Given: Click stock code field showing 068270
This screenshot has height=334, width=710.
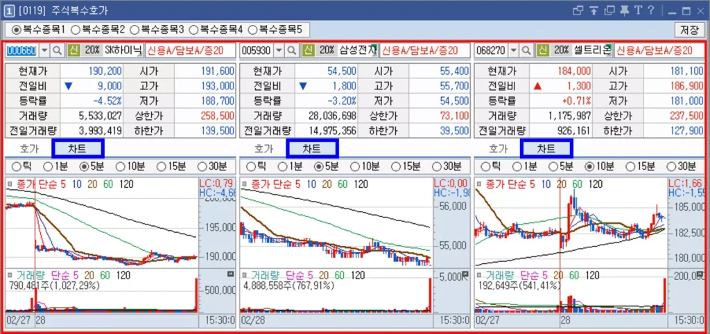Looking at the screenshot, I should 492,50.
